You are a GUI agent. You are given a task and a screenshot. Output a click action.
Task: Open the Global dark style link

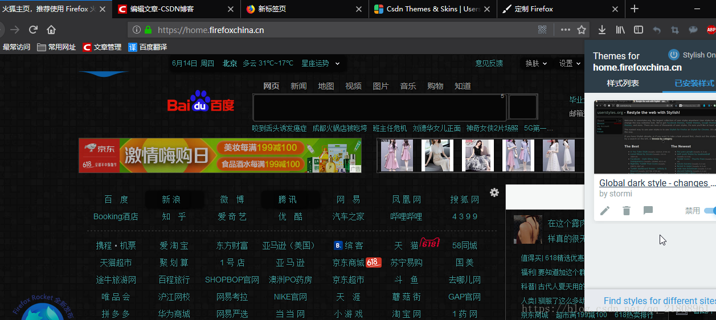[x=657, y=183]
